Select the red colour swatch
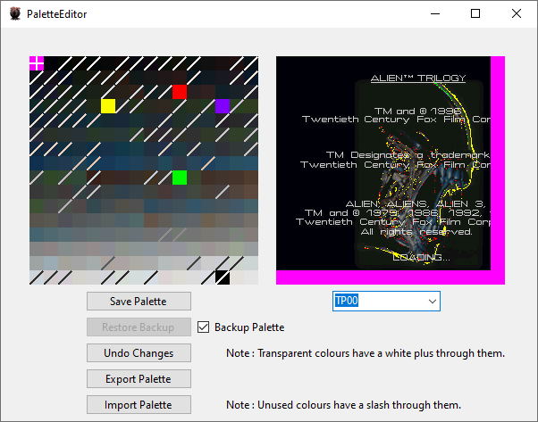Viewport: 538px width, 422px height. click(x=180, y=92)
